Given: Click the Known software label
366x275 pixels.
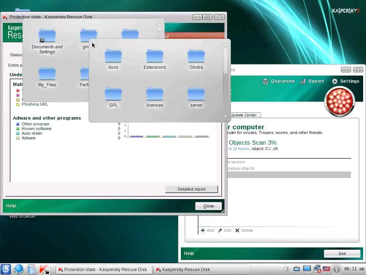Looking at the screenshot, I should [x=36, y=129].
